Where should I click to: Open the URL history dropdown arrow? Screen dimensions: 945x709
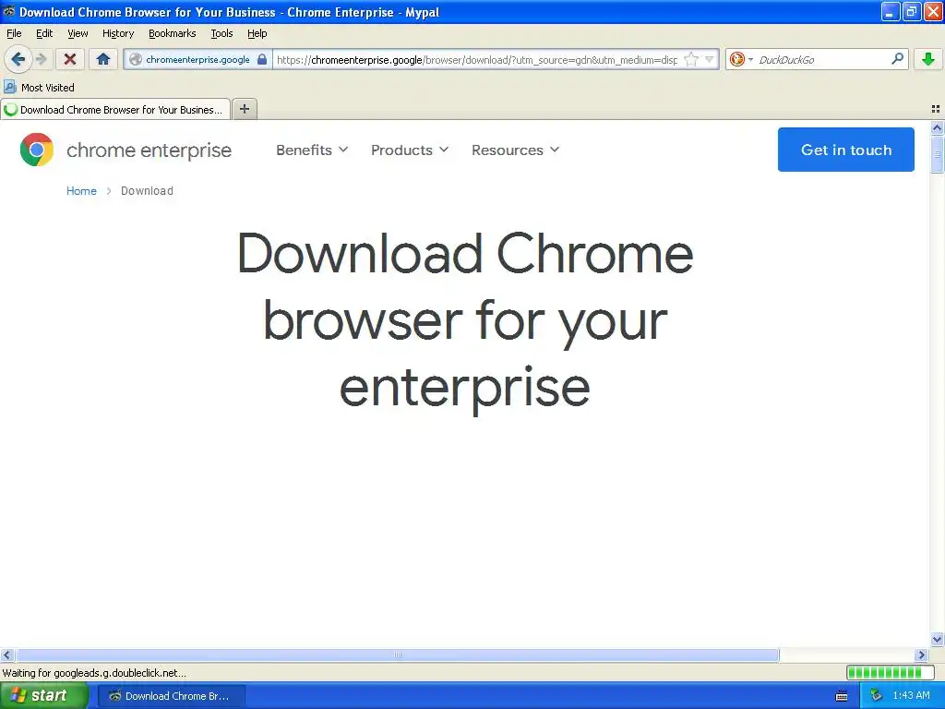[710, 59]
